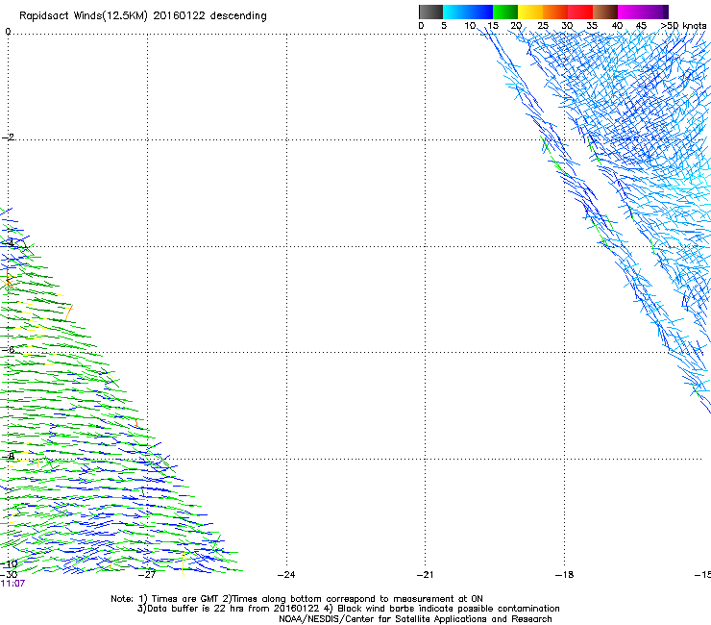Click the plot title 'Rapidscat Winds(12.5KM) 20160122 descending'
This screenshot has width=711, height=625.
pos(143,16)
